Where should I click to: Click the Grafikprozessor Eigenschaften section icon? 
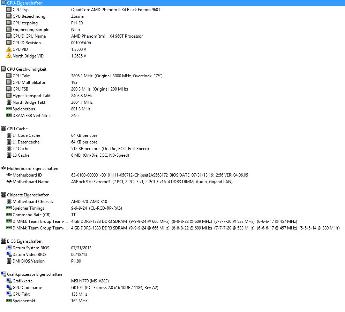tap(3, 274)
